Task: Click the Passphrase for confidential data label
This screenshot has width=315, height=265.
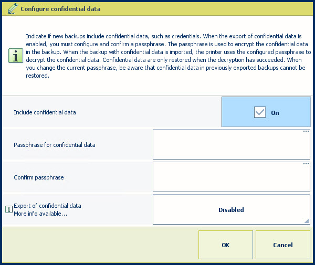Action: [x=55, y=145]
